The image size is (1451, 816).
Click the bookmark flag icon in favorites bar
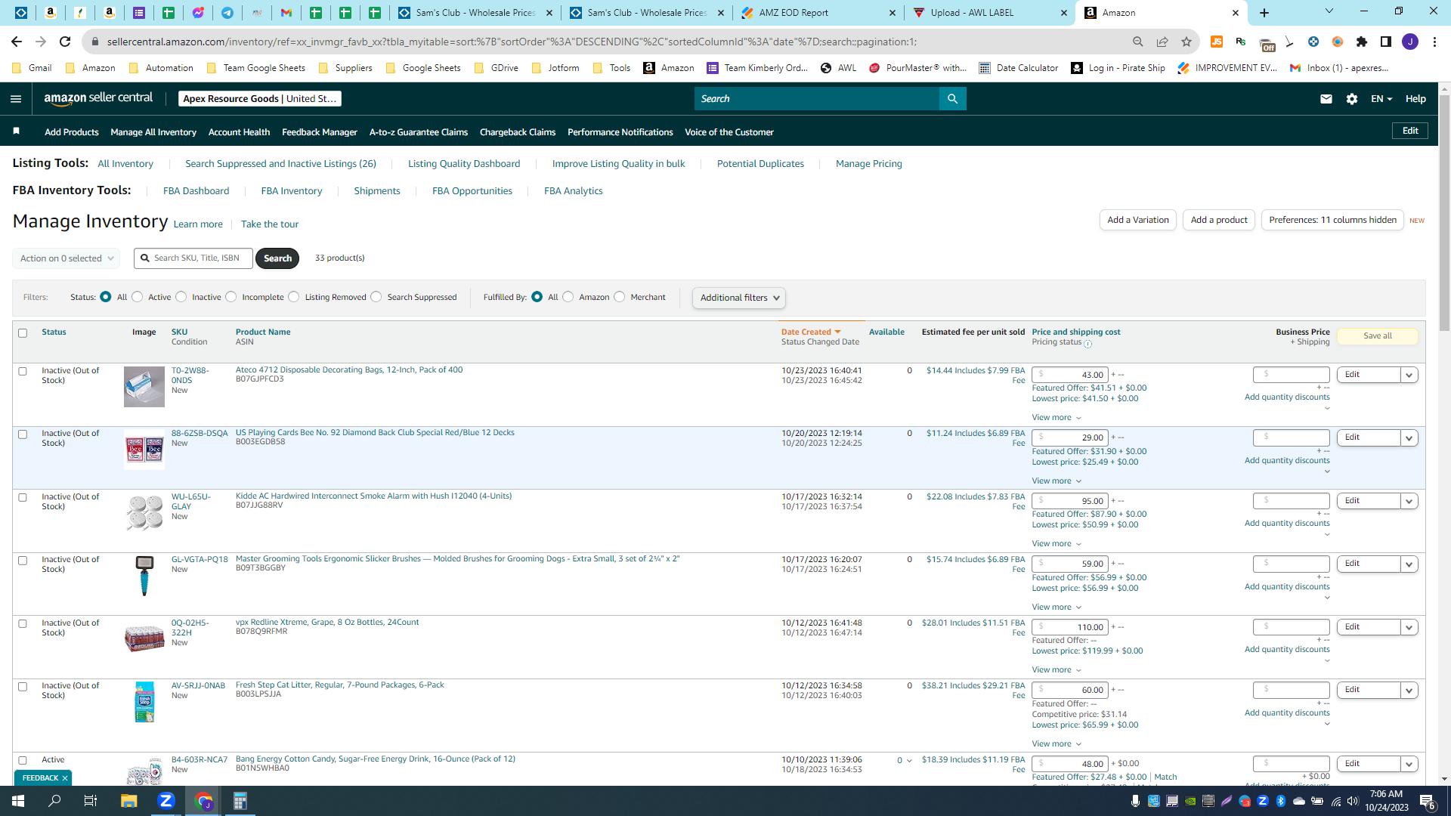(x=17, y=131)
